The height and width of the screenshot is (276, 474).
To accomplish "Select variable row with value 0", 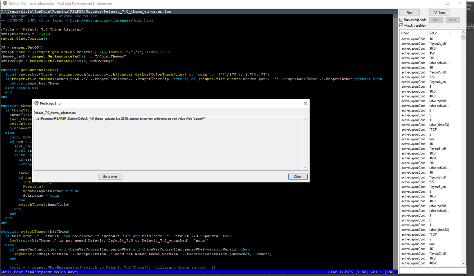I will click(431, 220).
